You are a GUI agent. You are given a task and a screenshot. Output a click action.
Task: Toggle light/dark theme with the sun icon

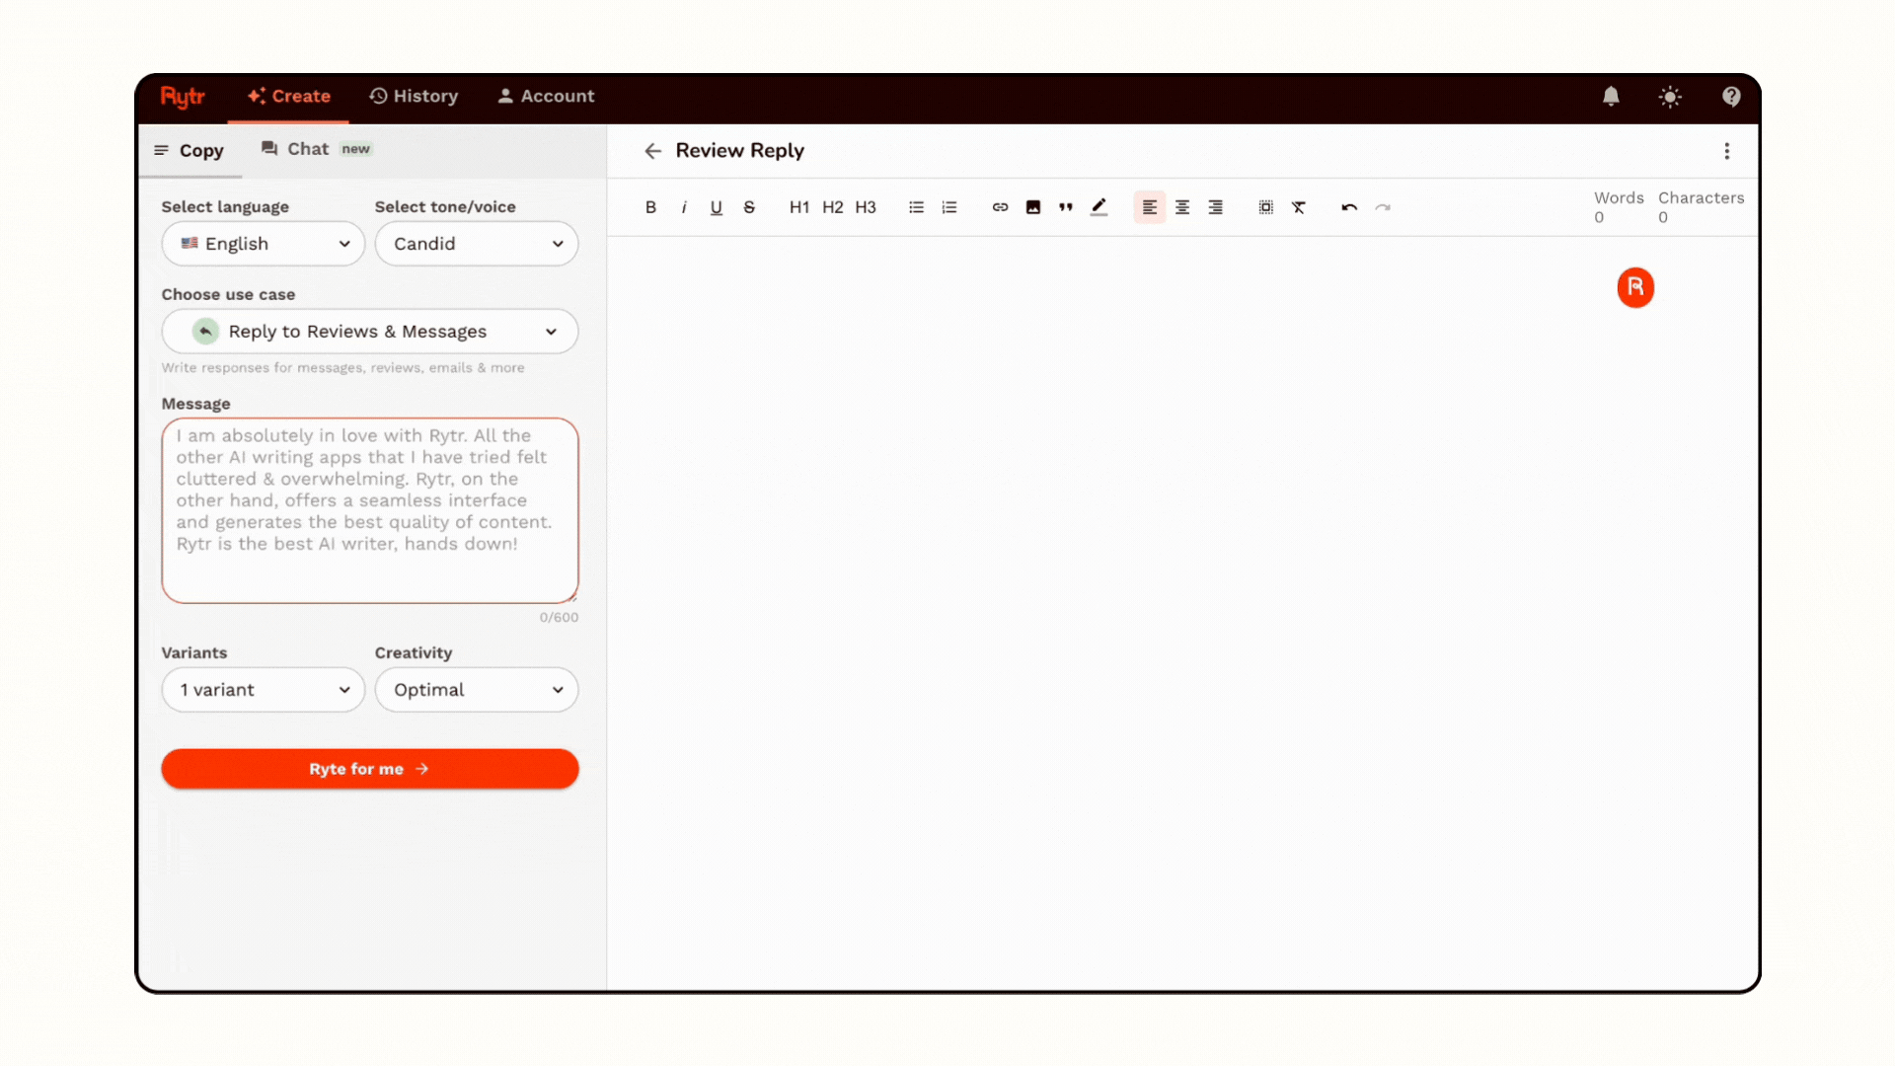click(x=1671, y=97)
